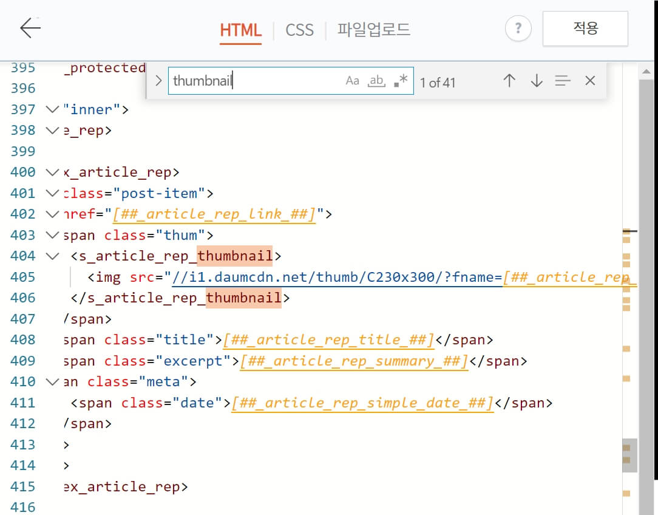Switch to the CSS tab
The image size is (658, 515).
[299, 29]
